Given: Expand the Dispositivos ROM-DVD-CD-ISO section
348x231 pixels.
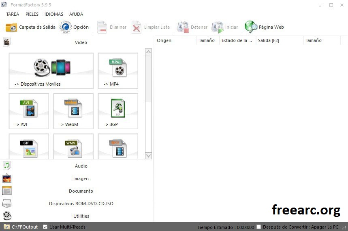Looking at the screenshot, I should coord(77,204).
